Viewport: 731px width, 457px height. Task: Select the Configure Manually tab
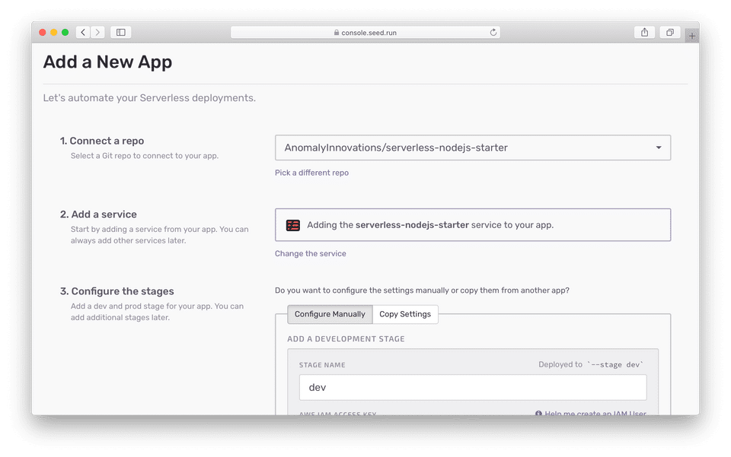tap(330, 314)
